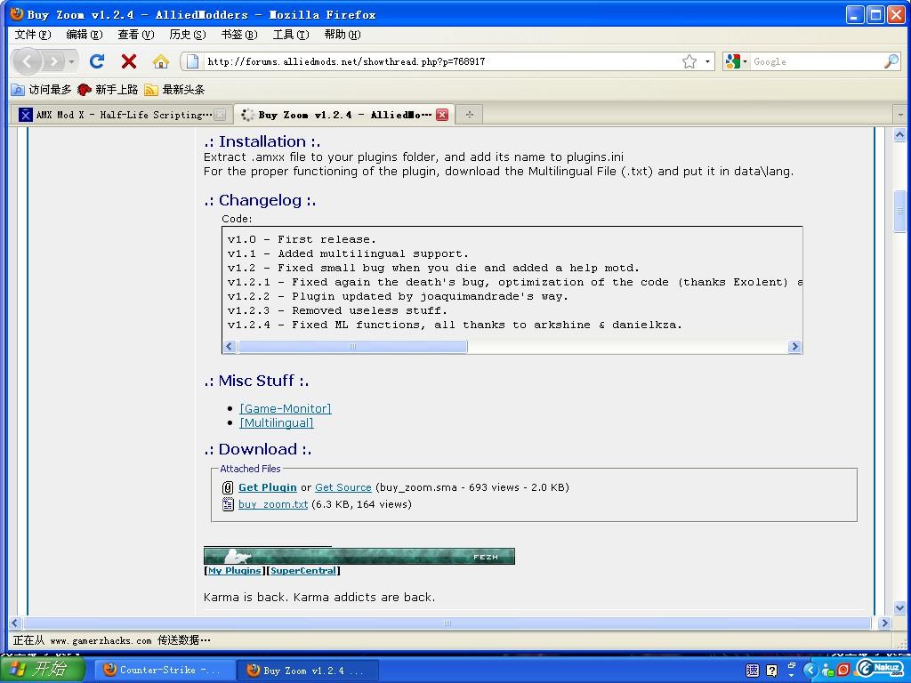Open the Google search engine dropdown

click(x=736, y=61)
